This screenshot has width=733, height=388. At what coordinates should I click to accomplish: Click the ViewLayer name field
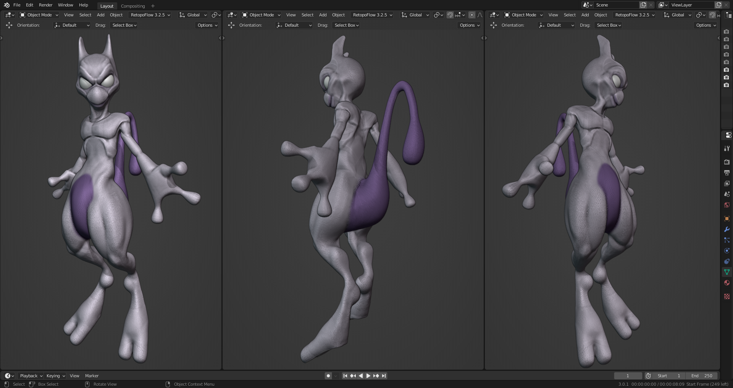692,5
